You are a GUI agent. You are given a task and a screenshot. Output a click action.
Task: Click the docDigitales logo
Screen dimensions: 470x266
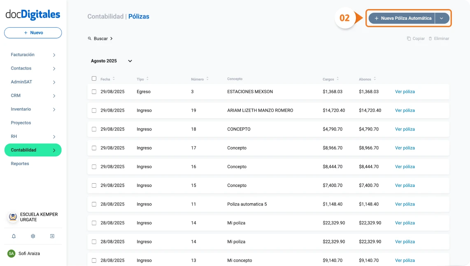tap(33, 14)
